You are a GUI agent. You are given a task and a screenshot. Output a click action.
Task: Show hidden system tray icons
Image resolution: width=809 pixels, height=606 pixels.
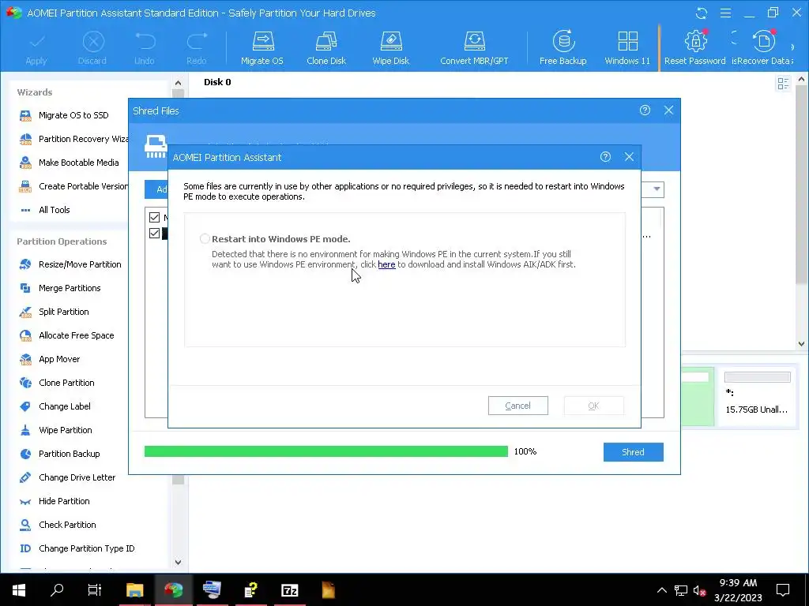coord(662,590)
